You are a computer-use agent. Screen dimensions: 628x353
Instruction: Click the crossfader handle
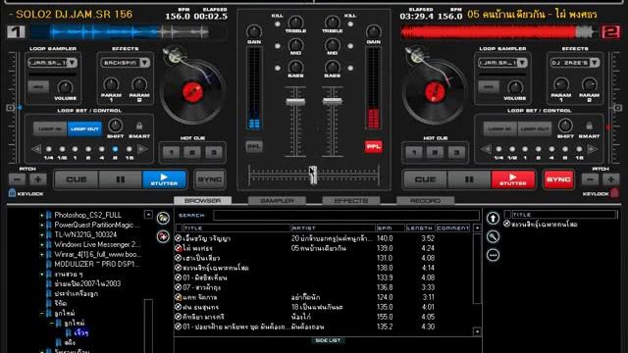(x=313, y=175)
